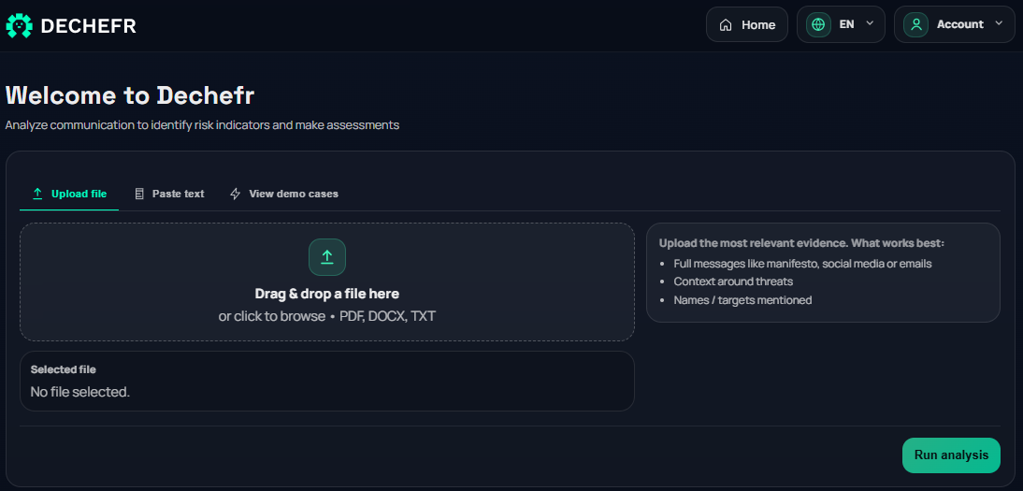Click the EN language label

[x=846, y=25]
